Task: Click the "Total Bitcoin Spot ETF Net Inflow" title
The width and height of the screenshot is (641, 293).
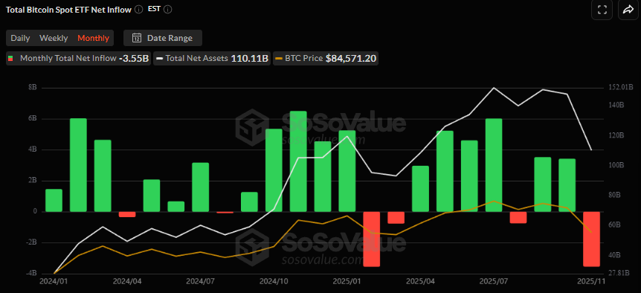Action: [x=68, y=10]
